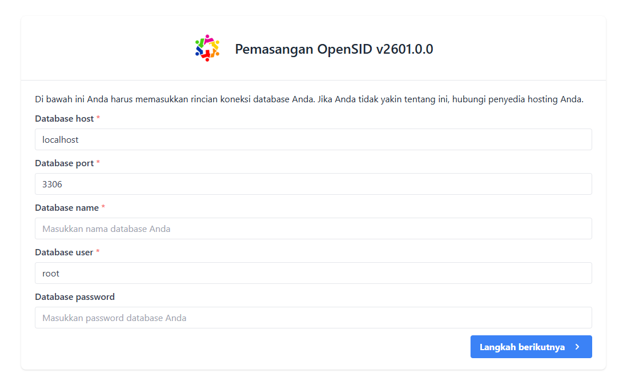The height and width of the screenshot is (389, 635).
Task: Focus the Database password input box
Action: coord(313,318)
